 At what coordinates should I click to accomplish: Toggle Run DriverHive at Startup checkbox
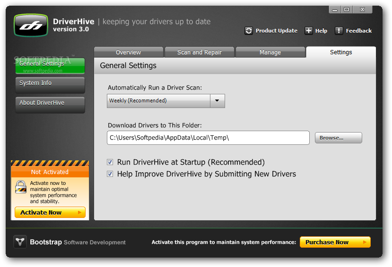tap(110, 162)
